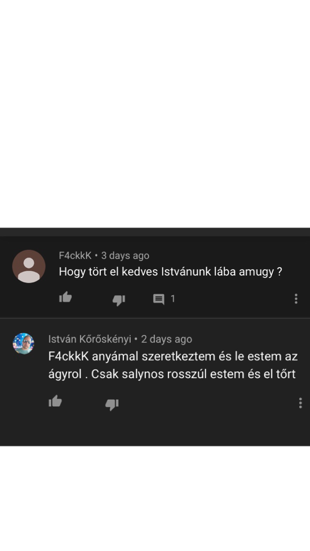Tap the F4ckkK username
The width and height of the screenshot is (310, 551).
(x=75, y=256)
